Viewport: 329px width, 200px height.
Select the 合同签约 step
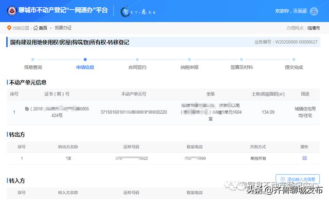[x=137, y=67]
